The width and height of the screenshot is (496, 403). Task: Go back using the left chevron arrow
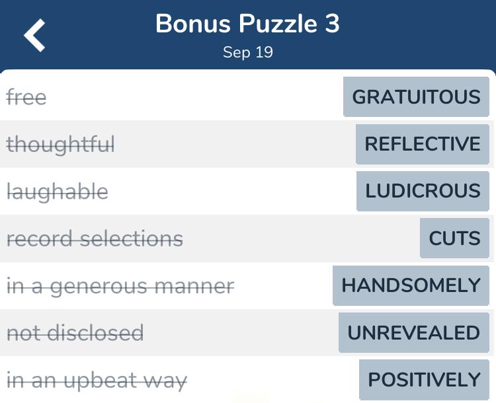[34, 35]
